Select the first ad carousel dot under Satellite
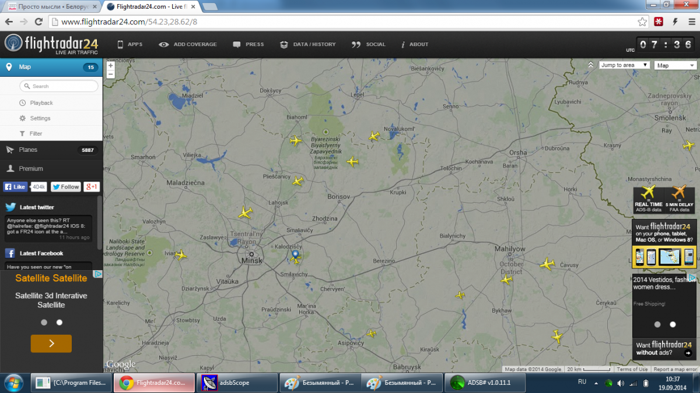Viewport: 700px width, 393px height. point(44,322)
